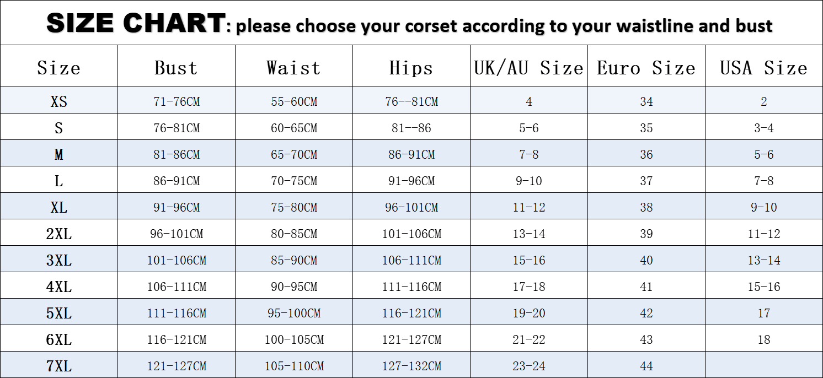Click bust value 71-76CM cell

pos(177,101)
